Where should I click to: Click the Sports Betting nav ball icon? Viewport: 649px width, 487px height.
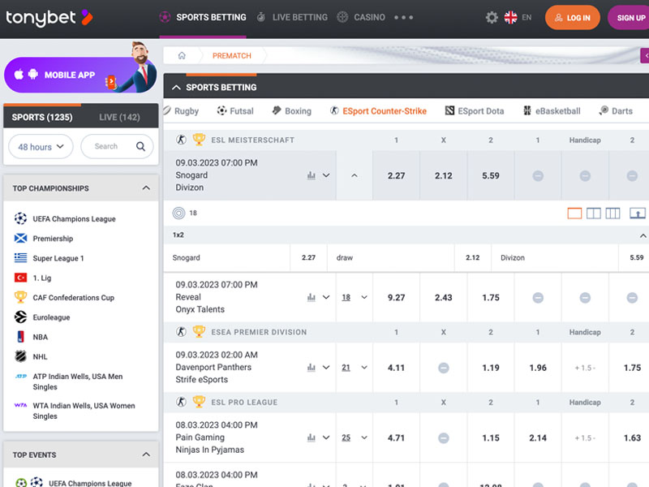pyautogui.click(x=165, y=17)
